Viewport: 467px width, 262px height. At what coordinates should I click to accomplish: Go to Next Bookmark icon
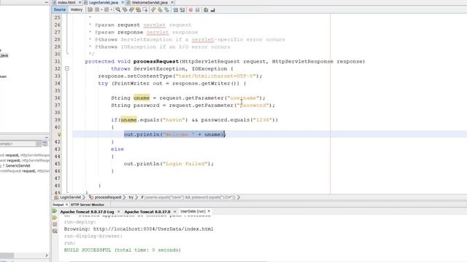[160, 9]
